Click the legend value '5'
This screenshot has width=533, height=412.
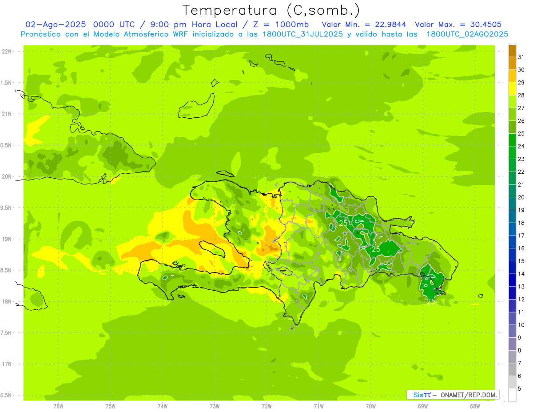(519, 389)
